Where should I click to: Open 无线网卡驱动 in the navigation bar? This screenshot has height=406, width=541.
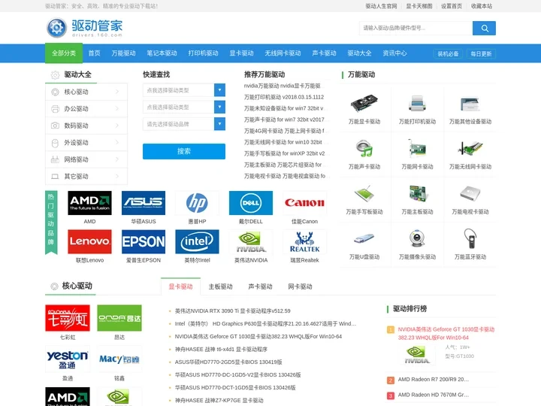point(283,53)
